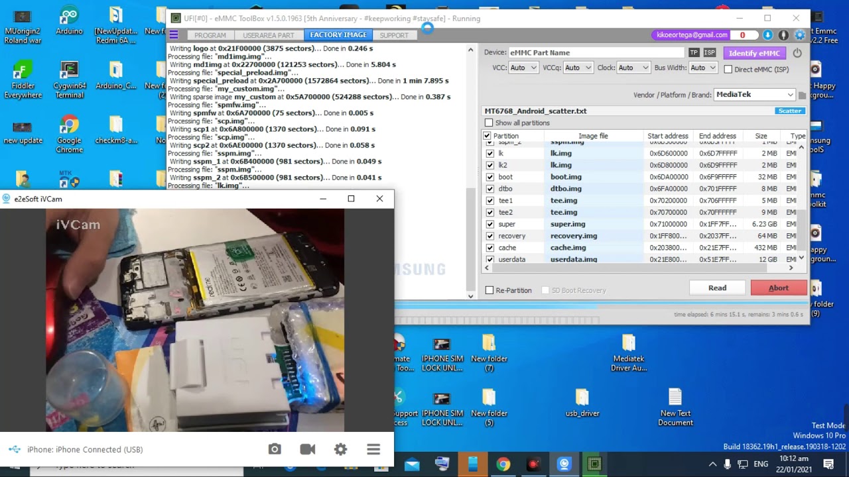Open the Bus Width dropdown
Image resolution: width=849 pixels, height=477 pixels.
703,68
